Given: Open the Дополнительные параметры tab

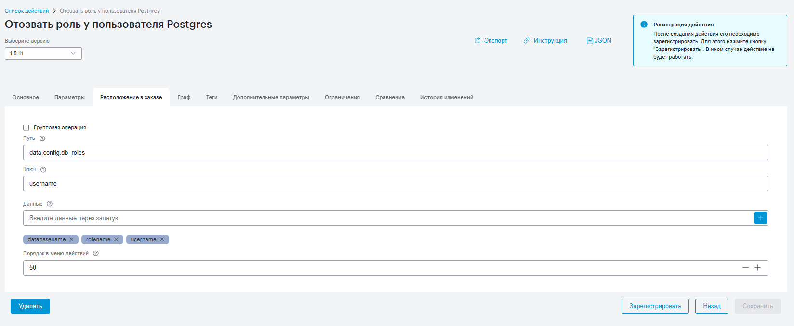Looking at the screenshot, I should pyautogui.click(x=271, y=97).
